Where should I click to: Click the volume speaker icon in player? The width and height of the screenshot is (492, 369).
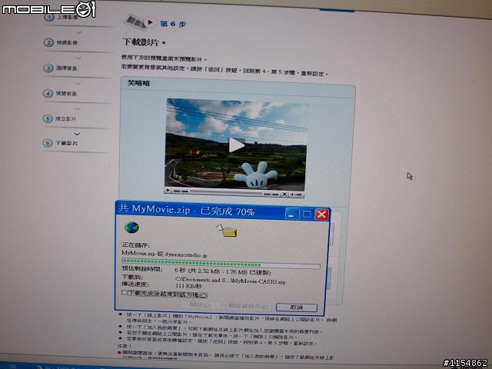coord(296,194)
